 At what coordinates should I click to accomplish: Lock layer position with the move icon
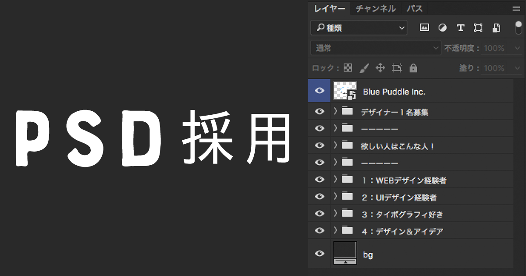tap(380, 68)
